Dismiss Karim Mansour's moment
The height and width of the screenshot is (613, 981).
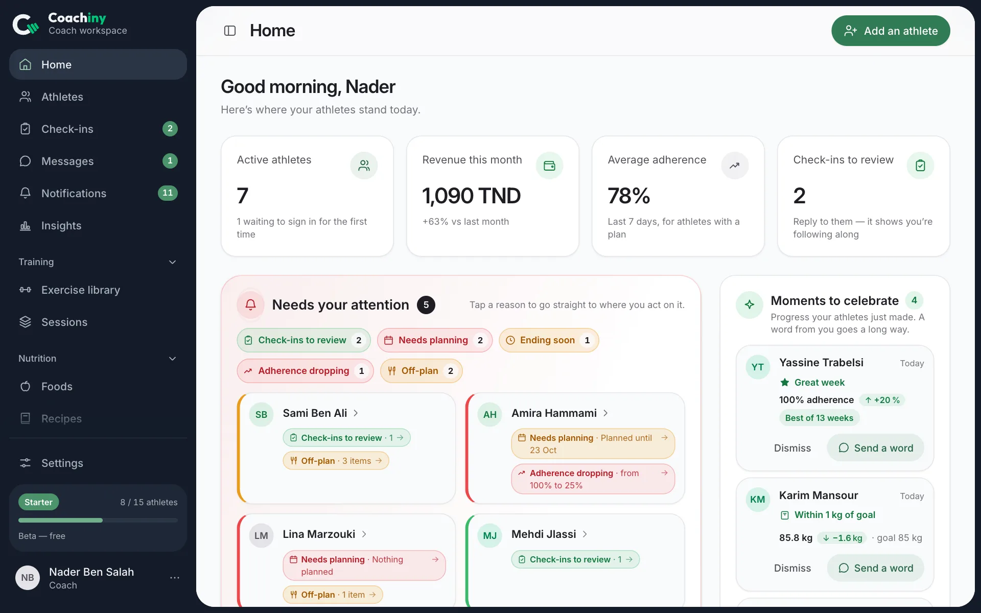(792, 568)
